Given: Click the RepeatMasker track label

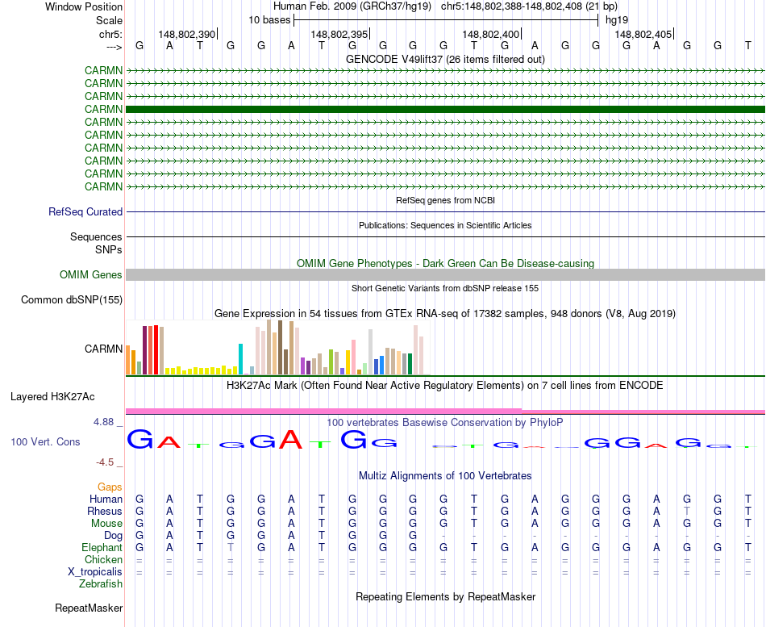Looking at the screenshot, I should coord(89,608).
